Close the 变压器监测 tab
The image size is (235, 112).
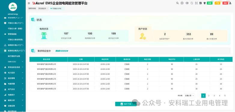[x=47, y=8]
